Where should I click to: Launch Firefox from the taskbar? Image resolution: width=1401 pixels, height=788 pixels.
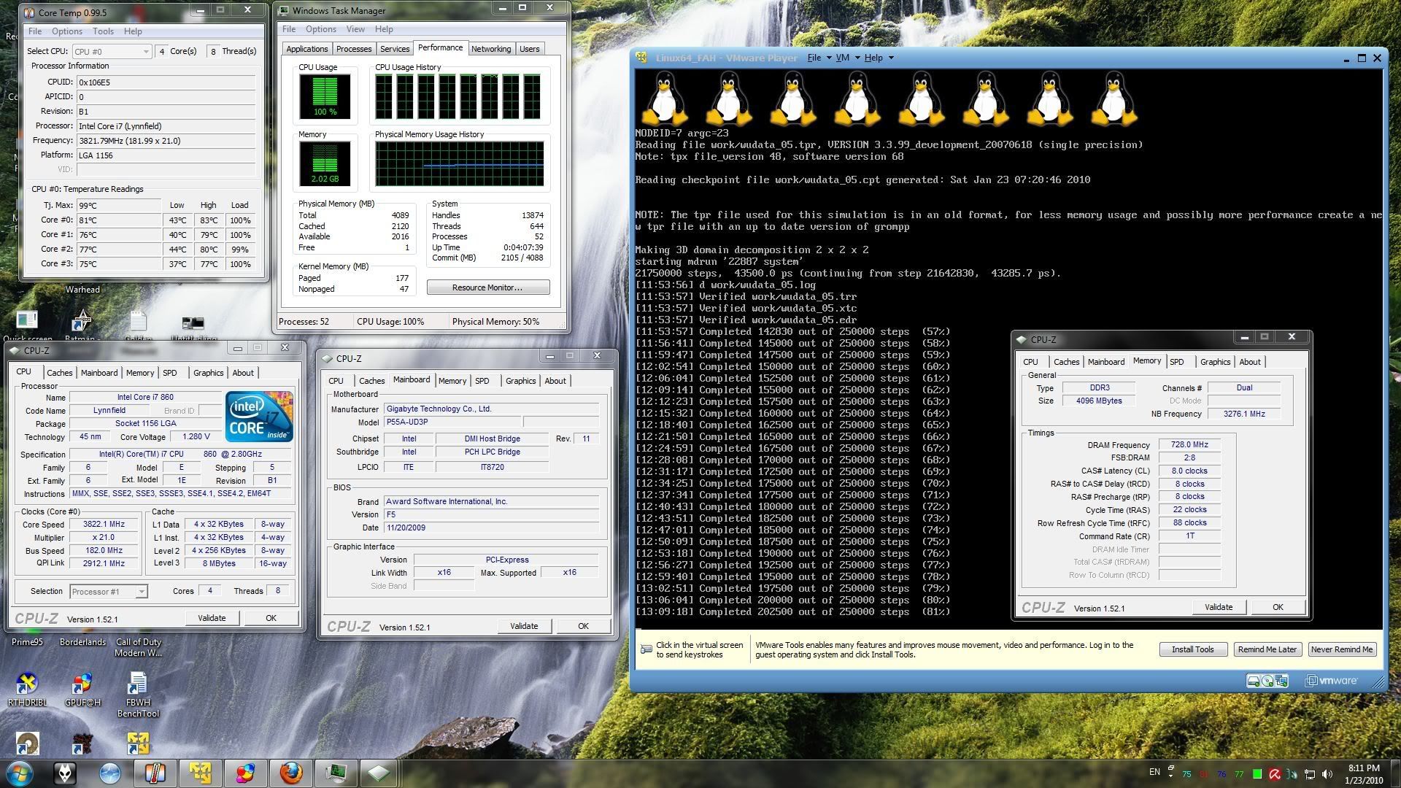290,772
